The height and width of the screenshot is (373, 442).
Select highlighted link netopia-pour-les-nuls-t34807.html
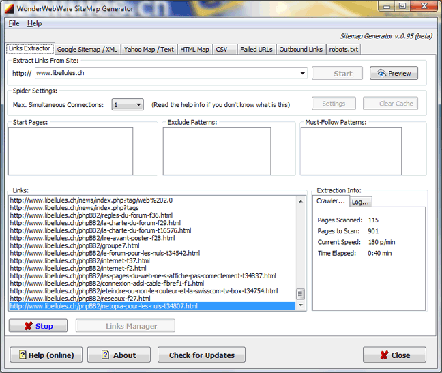coord(152,306)
